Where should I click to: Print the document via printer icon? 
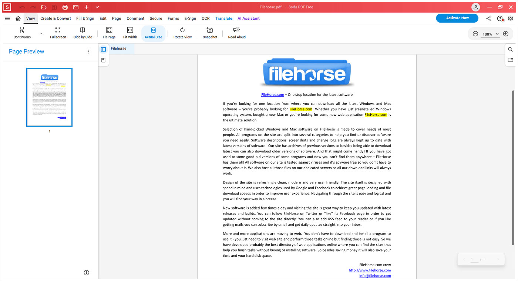pyautogui.click(x=65, y=7)
